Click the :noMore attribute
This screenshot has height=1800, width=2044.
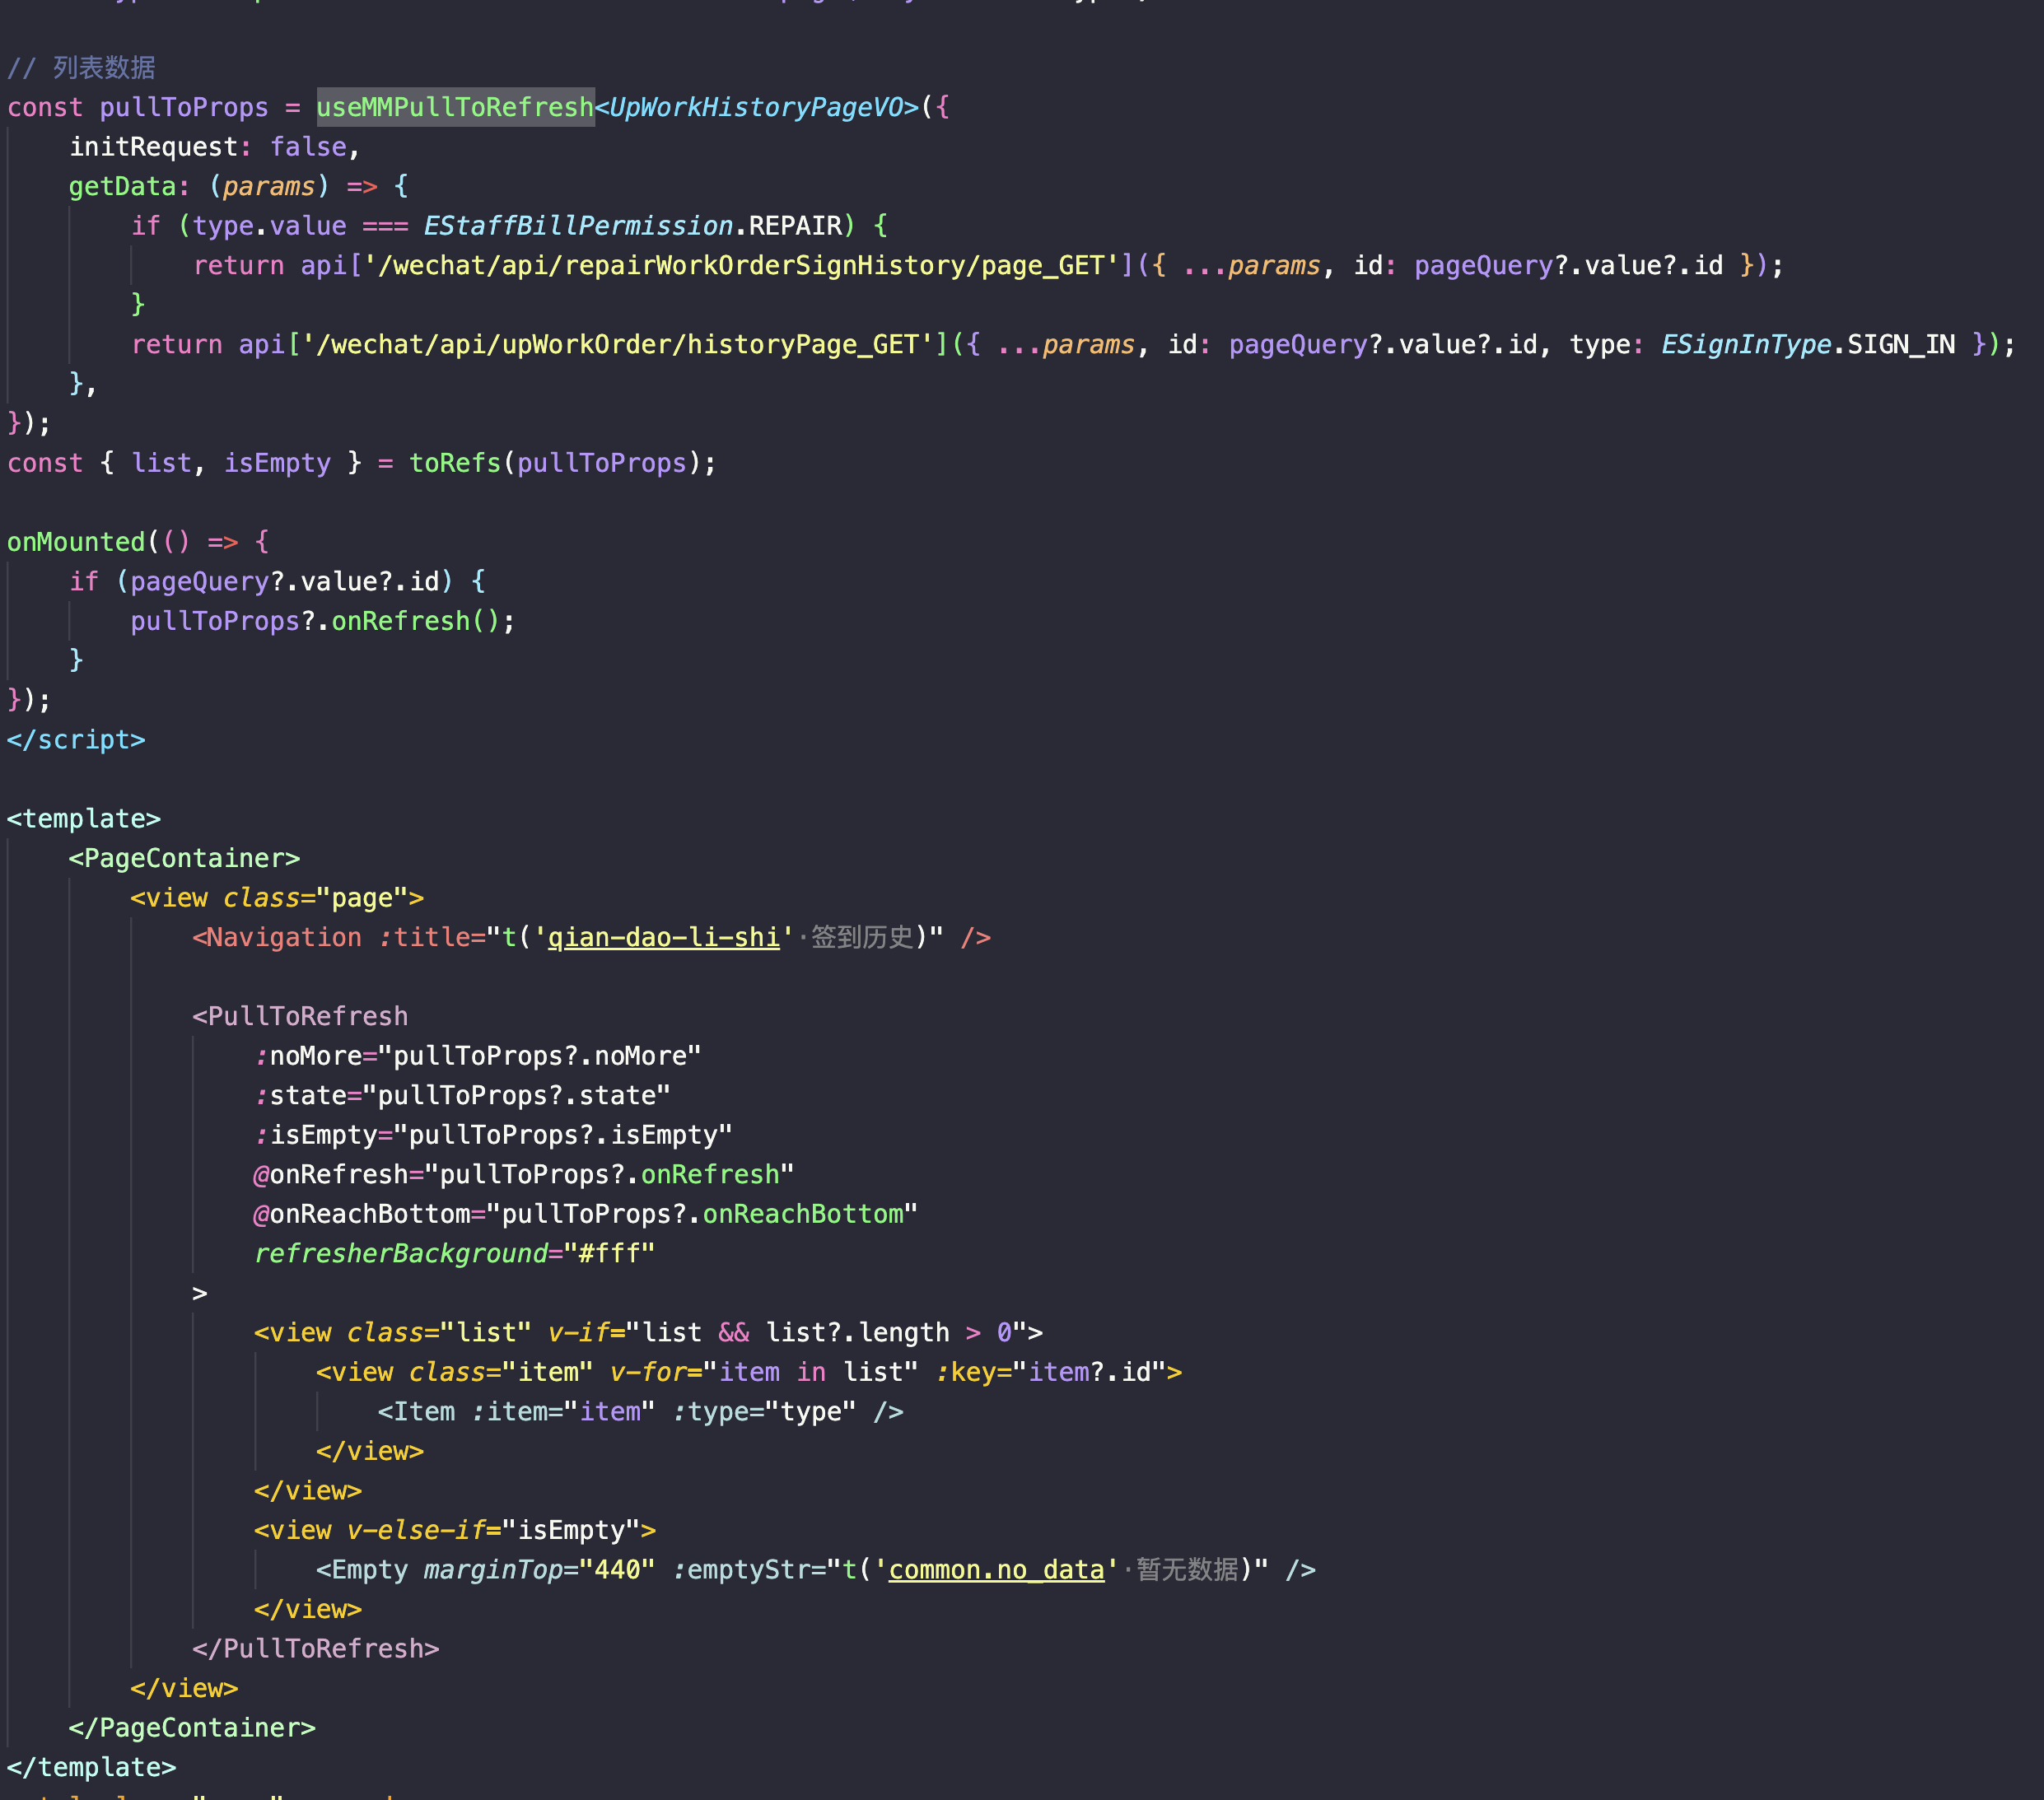point(308,1056)
